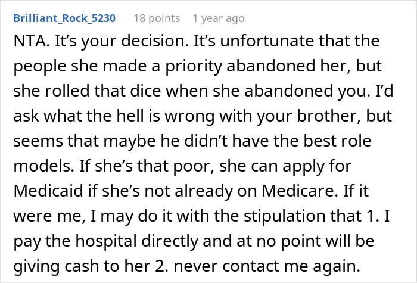Click the word 'cash' in the last line

point(82,266)
